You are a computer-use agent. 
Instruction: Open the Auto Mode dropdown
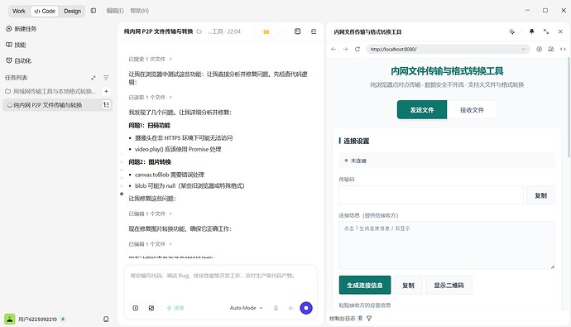click(246, 308)
